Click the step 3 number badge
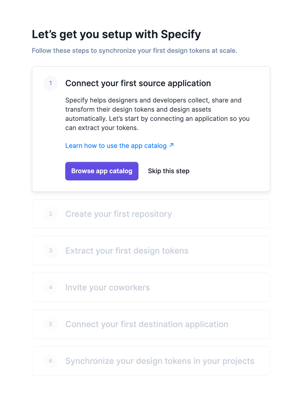Image resolution: width=302 pixels, height=405 pixels. point(51,251)
